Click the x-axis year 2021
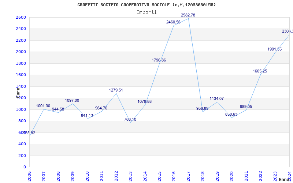This screenshot has height=183, width=293. tap(246, 176)
